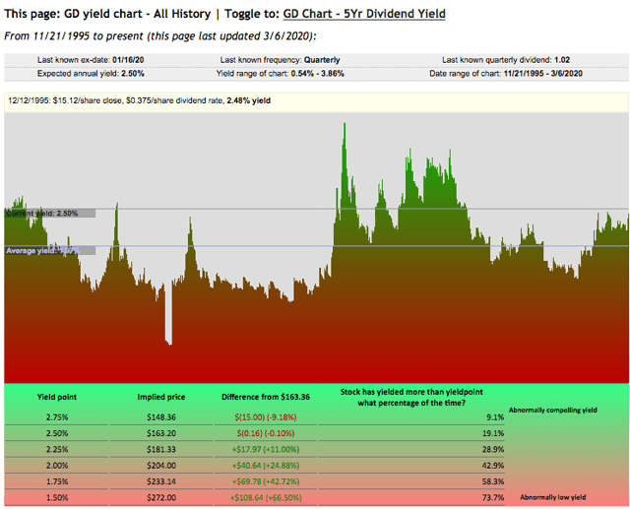The width and height of the screenshot is (630, 509).
Task: Select the $233.14 implied price cell
Action: point(161,481)
